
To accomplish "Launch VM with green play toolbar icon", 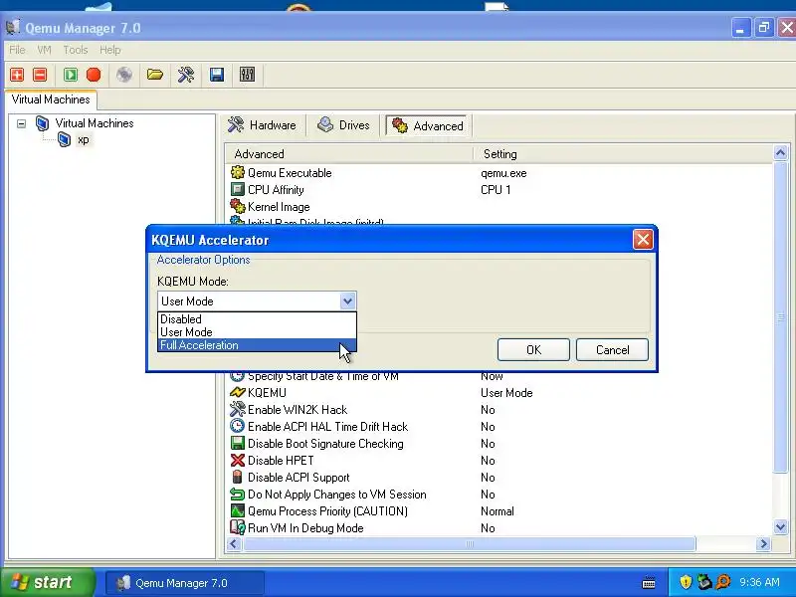I will pos(71,75).
